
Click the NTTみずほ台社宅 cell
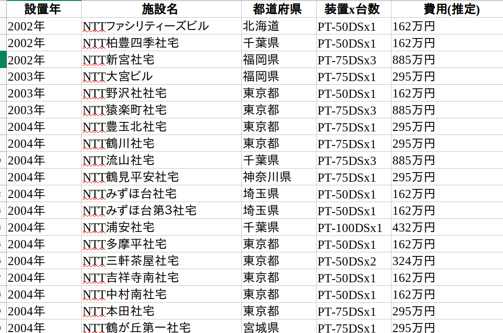coord(161,193)
